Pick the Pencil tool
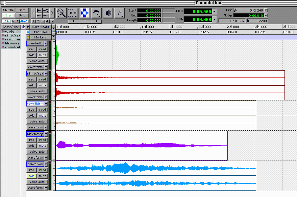The height and width of the screenshot is (197, 297). (120, 13)
